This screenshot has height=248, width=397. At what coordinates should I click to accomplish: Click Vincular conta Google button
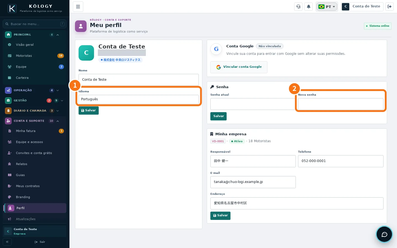tap(239, 67)
